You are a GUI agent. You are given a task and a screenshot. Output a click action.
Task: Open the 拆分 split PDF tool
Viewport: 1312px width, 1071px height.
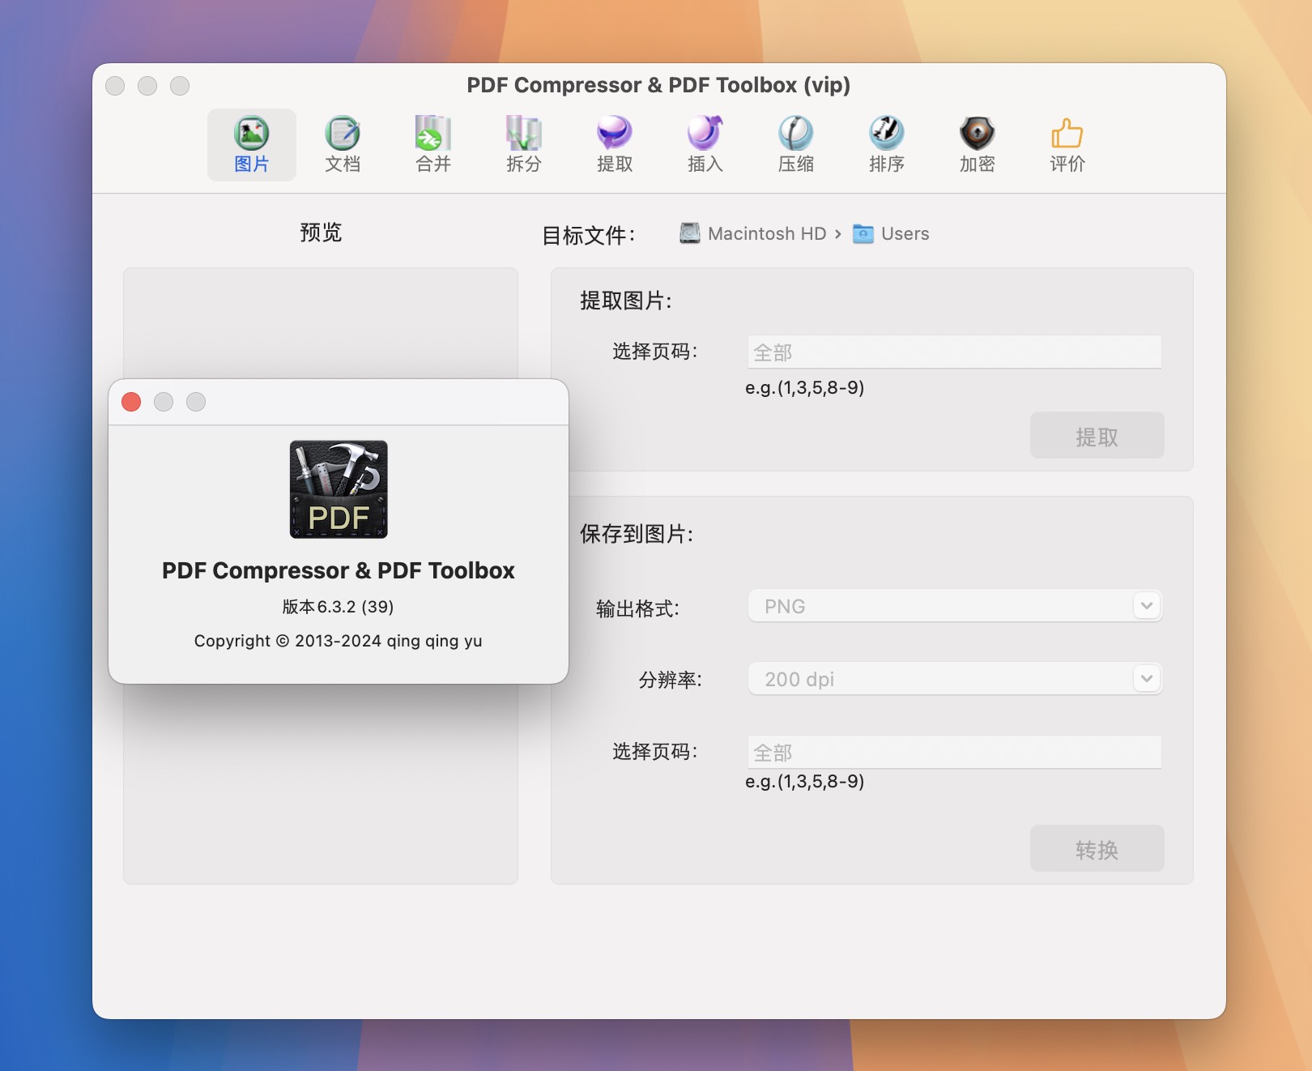coord(522,144)
